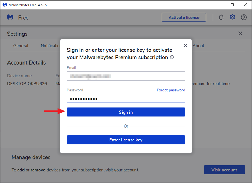The width and height of the screenshot is (252, 183).
Task: Close the Settings panel
Action: [x=240, y=34]
